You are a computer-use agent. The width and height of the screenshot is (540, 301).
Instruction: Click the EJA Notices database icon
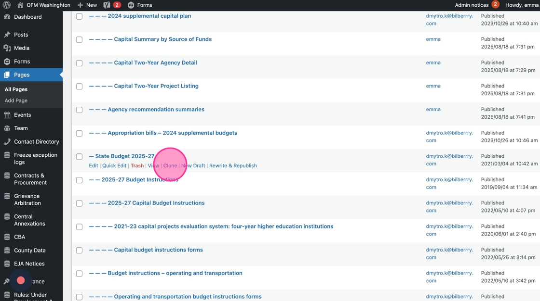tap(7, 264)
